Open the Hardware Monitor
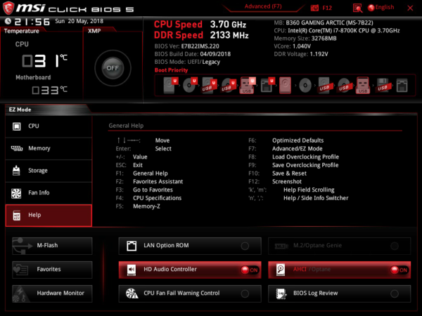Image resolution: width=422 pixels, height=316 pixels. click(52, 294)
